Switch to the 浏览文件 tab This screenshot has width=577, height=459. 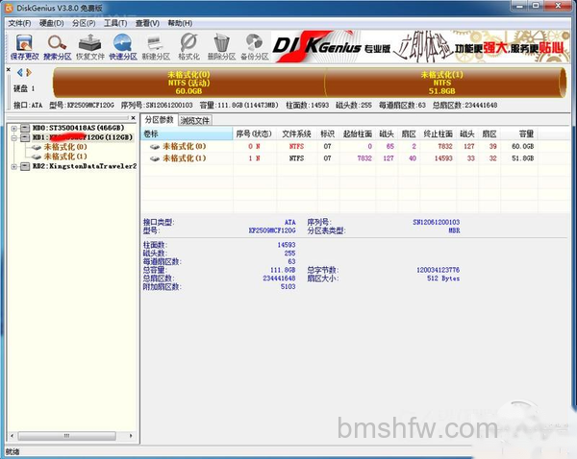[x=195, y=120]
